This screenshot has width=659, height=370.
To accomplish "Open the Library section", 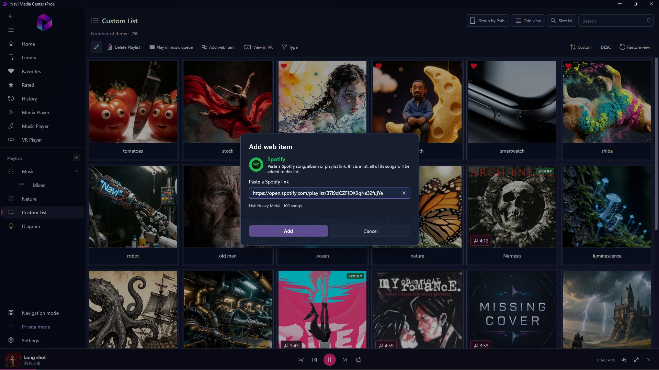I will [42, 58].
